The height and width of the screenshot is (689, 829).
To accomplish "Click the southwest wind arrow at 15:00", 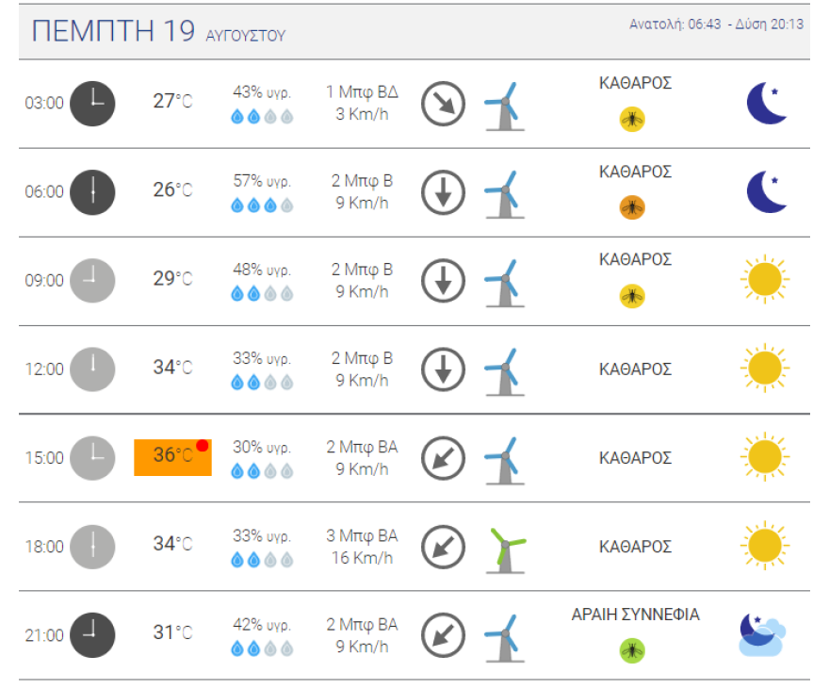I will click(x=443, y=458).
